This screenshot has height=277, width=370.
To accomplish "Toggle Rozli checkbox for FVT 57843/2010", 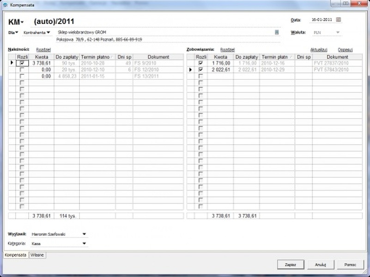I will coord(200,69).
